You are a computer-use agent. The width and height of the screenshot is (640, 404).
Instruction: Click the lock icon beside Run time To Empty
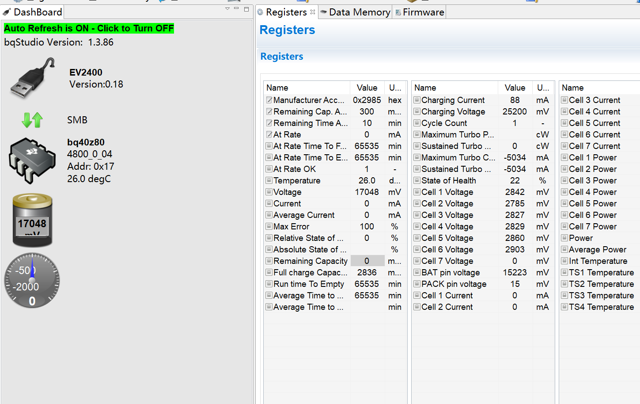(x=269, y=284)
